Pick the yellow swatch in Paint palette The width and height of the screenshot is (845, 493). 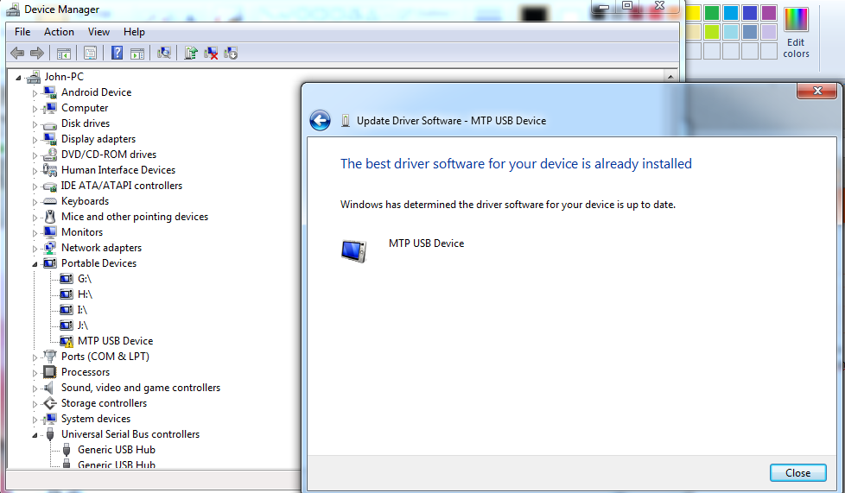pos(693,12)
